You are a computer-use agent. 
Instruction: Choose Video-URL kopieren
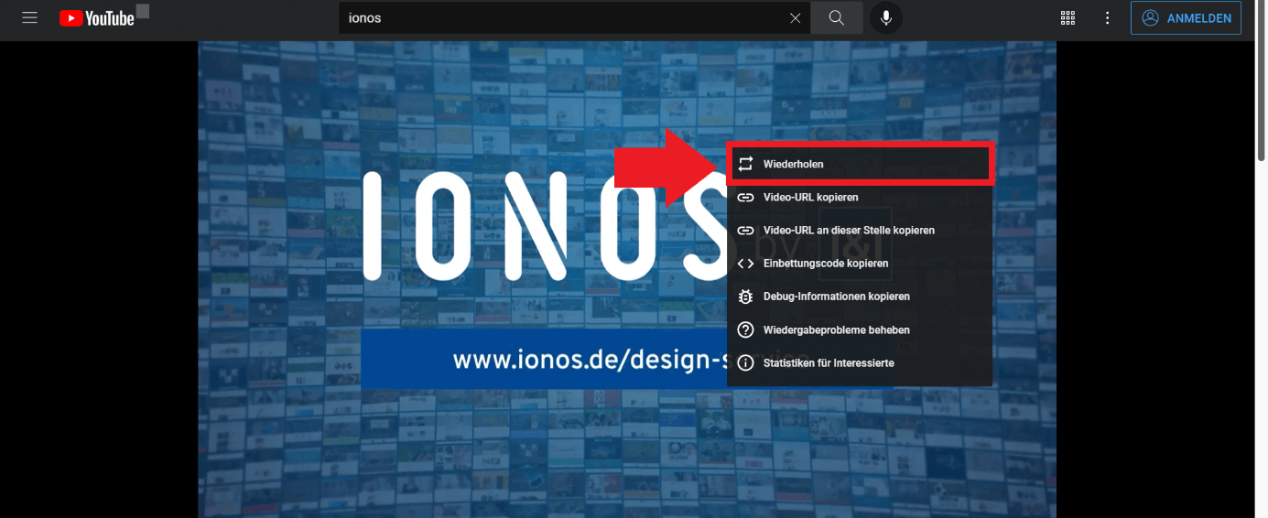(860, 197)
